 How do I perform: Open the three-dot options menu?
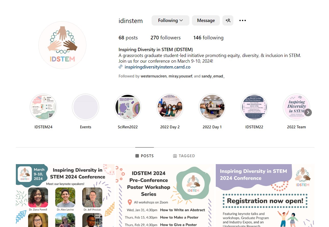(x=243, y=20)
